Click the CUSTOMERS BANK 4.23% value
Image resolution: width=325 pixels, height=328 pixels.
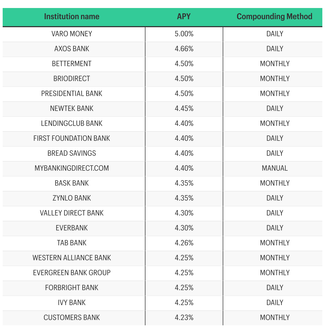click(184, 318)
